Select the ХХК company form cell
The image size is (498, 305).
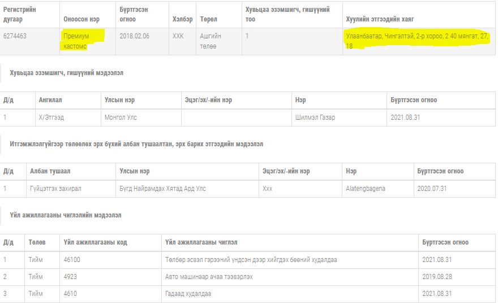click(178, 36)
